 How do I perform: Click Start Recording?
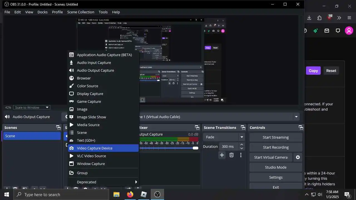click(276, 147)
